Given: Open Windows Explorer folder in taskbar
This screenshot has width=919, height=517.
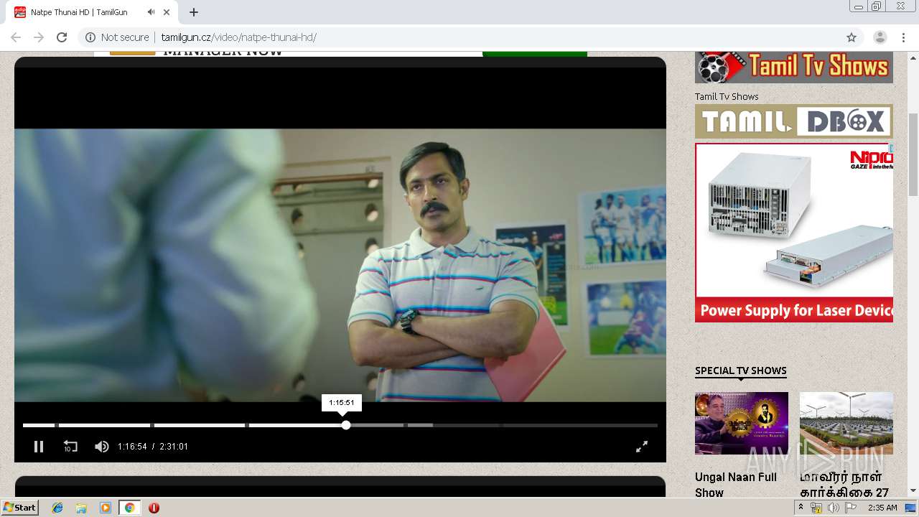Looking at the screenshot, I should pos(81,508).
